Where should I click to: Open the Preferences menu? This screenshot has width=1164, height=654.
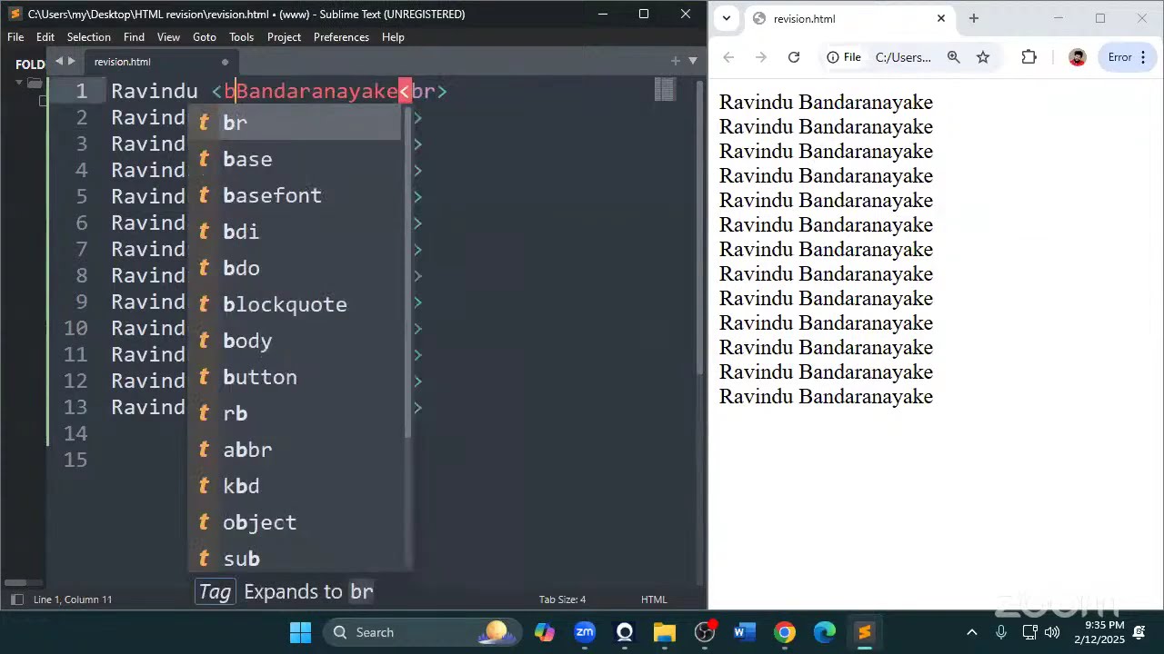341,37
